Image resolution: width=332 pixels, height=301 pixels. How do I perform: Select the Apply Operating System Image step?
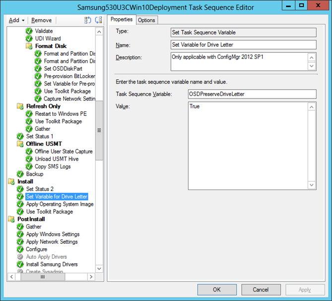[60, 204]
